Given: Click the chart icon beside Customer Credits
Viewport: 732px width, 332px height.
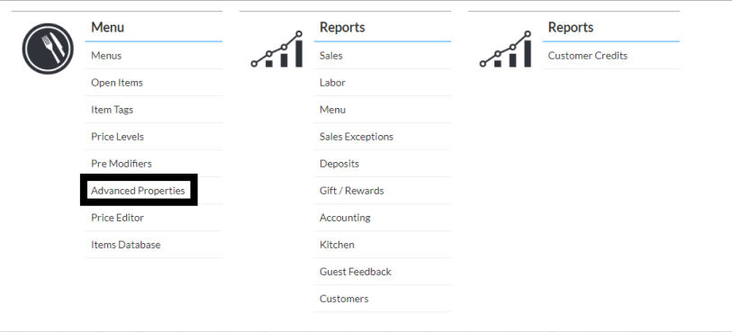Looking at the screenshot, I should pyautogui.click(x=506, y=49).
